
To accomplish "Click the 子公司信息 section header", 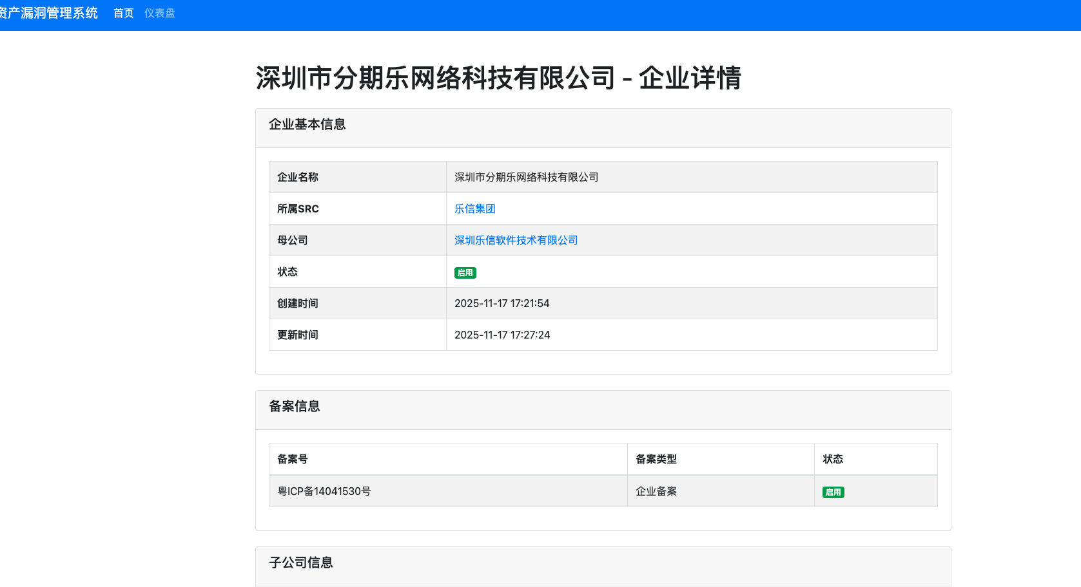I will (x=300, y=563).
